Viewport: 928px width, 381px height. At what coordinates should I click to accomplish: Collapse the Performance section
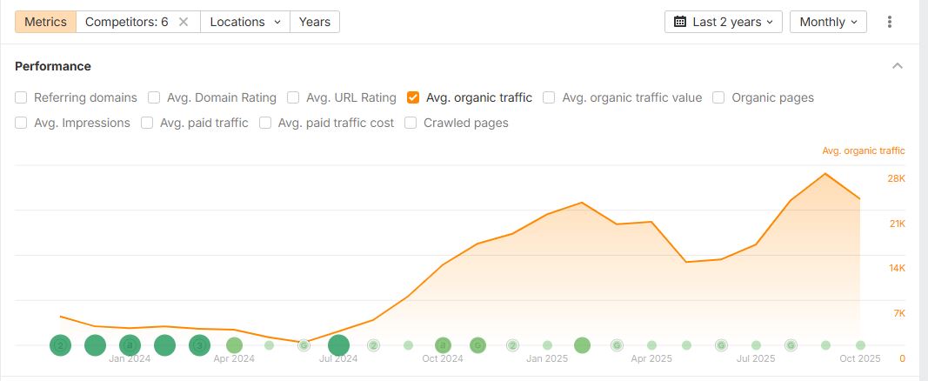[x=898, y=66]
